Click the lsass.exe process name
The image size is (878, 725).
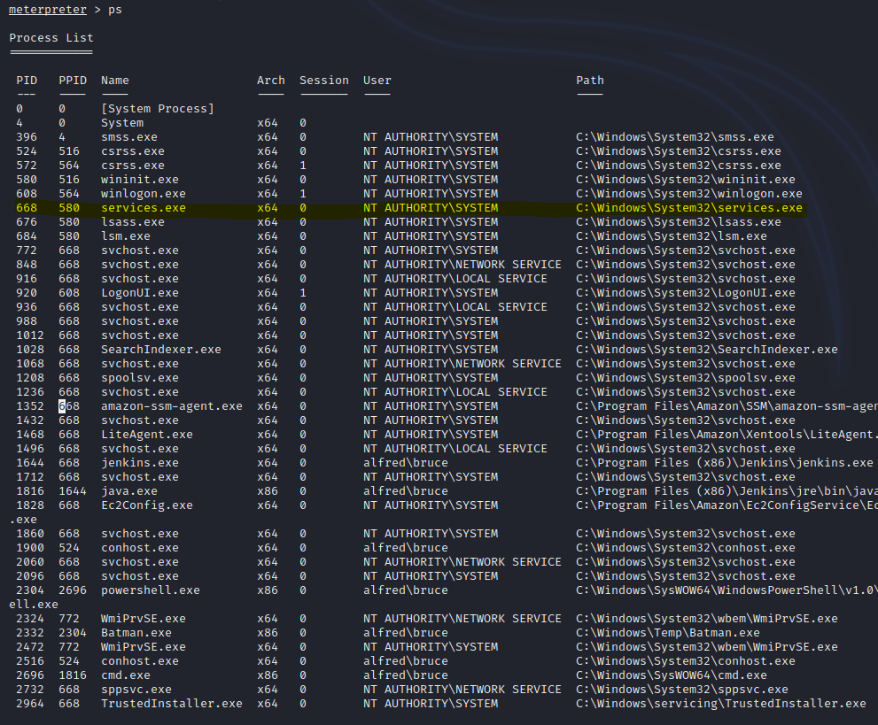pos(133,222)
